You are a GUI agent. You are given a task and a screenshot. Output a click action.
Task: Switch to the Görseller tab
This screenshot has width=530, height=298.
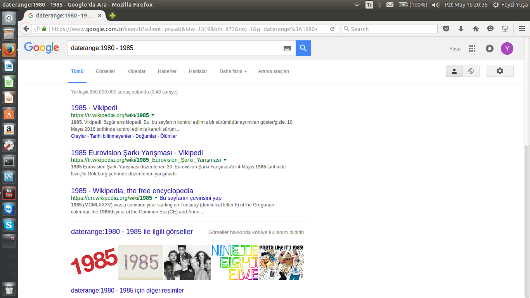point(106,71)
